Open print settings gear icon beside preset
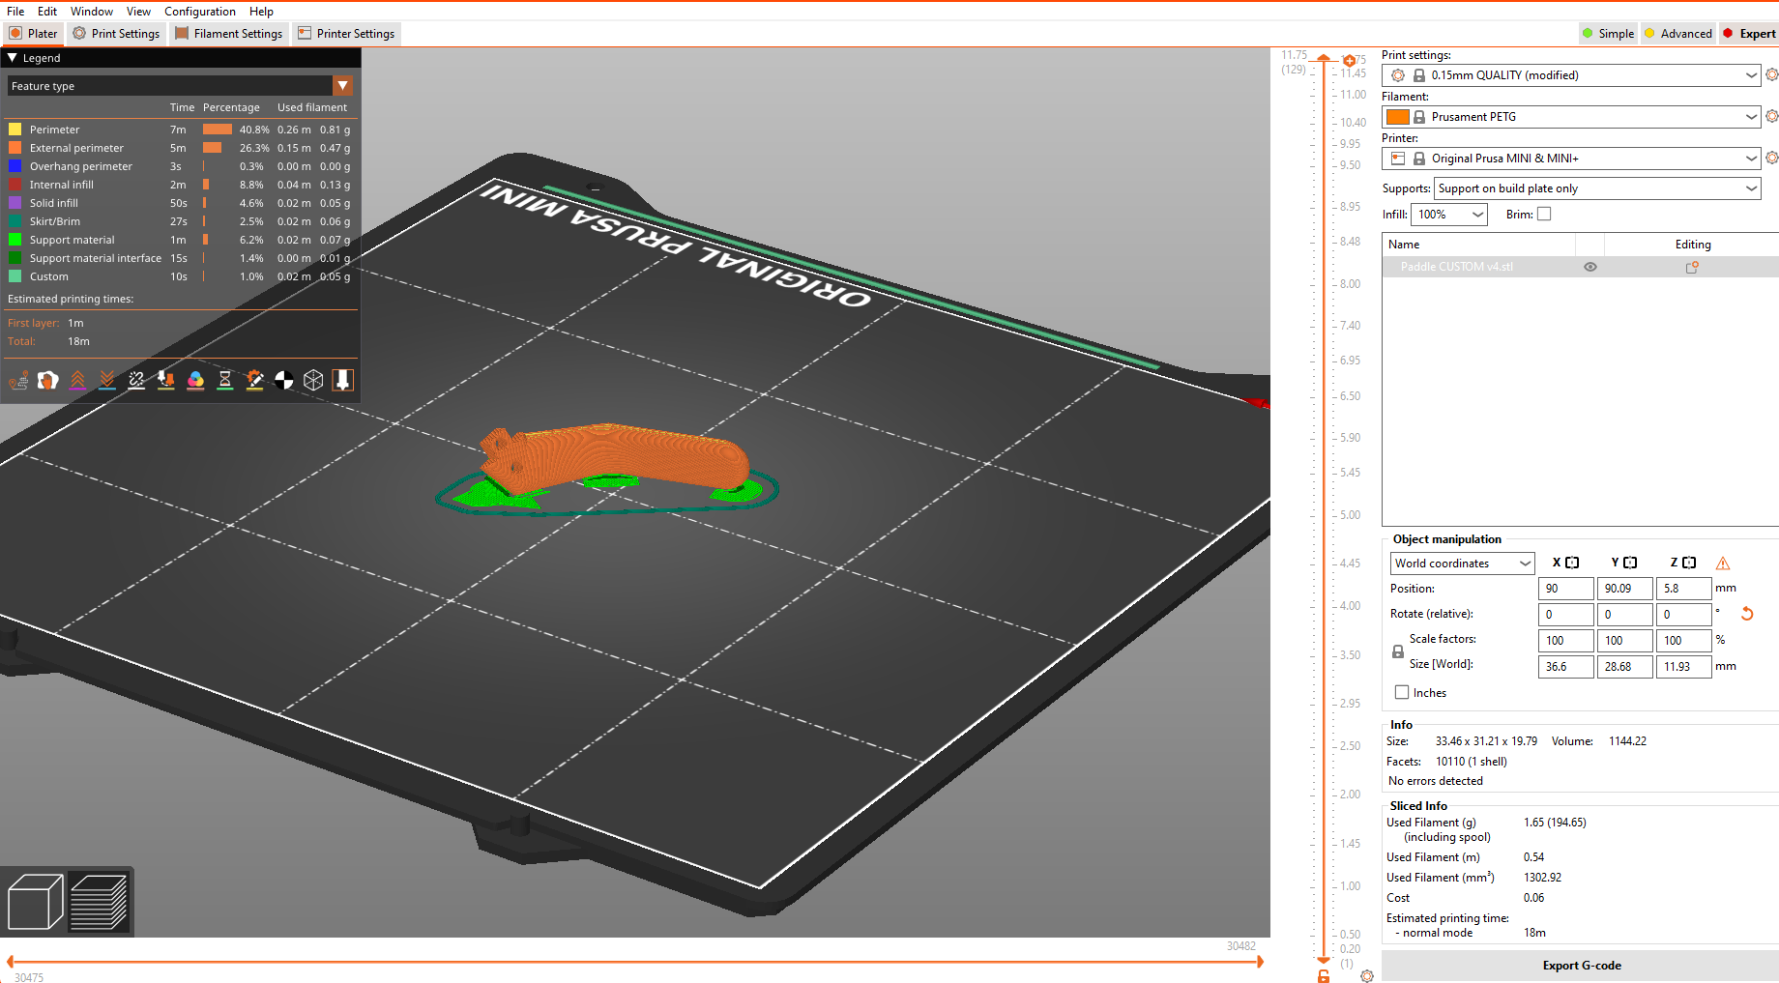 click(1771, 74)
